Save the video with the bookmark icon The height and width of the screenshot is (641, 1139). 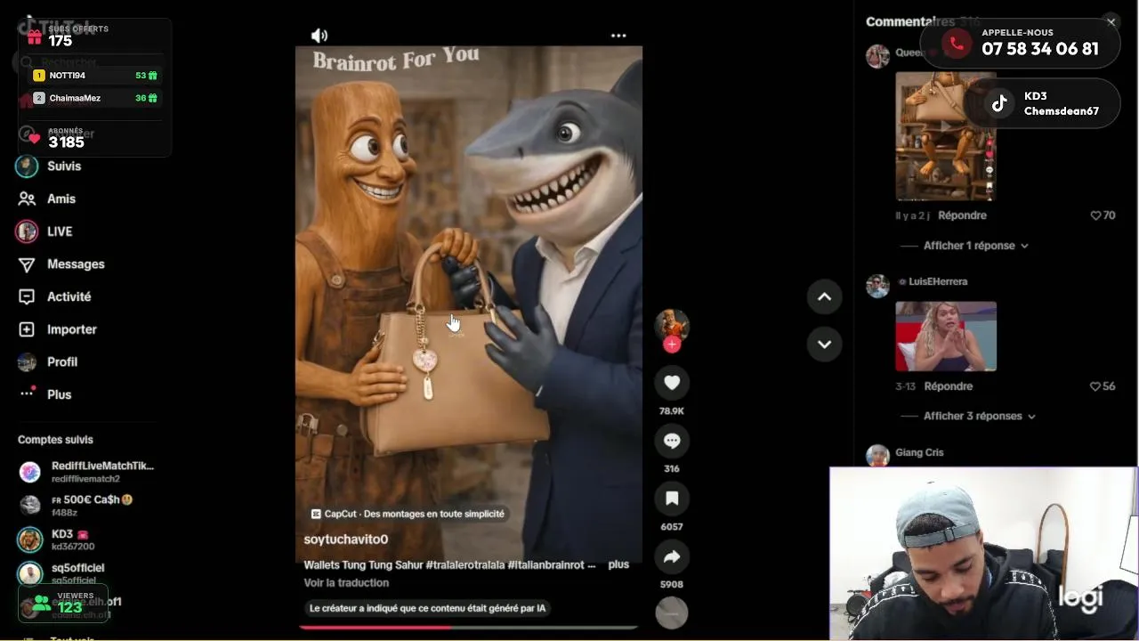point(672,499)
